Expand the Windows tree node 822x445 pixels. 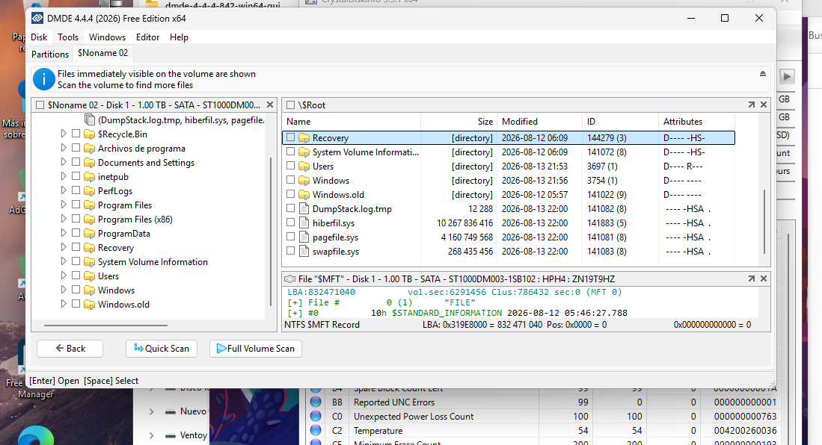coord(64,290)
